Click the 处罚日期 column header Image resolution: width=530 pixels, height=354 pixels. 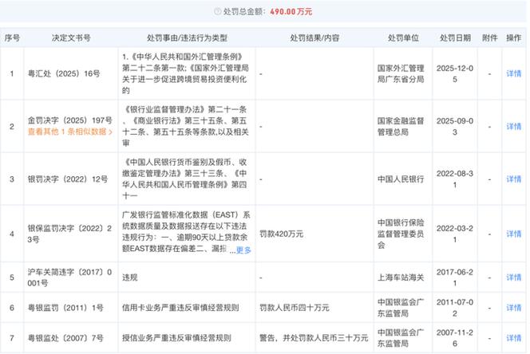click(x=455, y=37)
